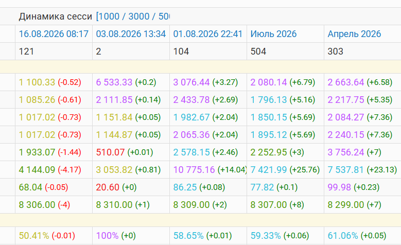
Task: Click the value 86.25 (+0.08)
Action: [199, 187]
